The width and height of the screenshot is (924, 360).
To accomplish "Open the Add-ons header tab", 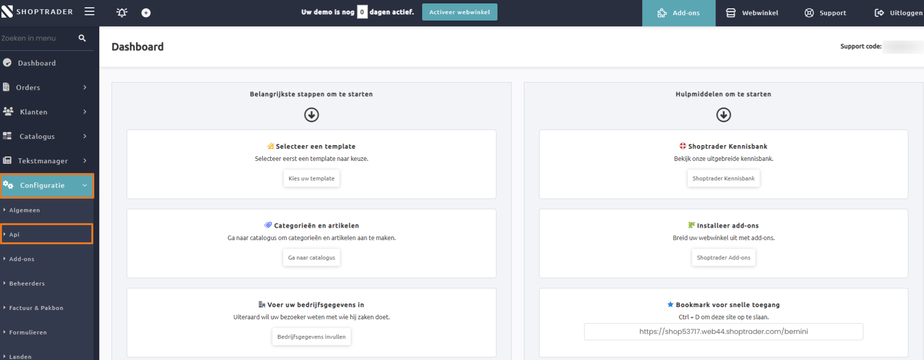I will (679, 13).
